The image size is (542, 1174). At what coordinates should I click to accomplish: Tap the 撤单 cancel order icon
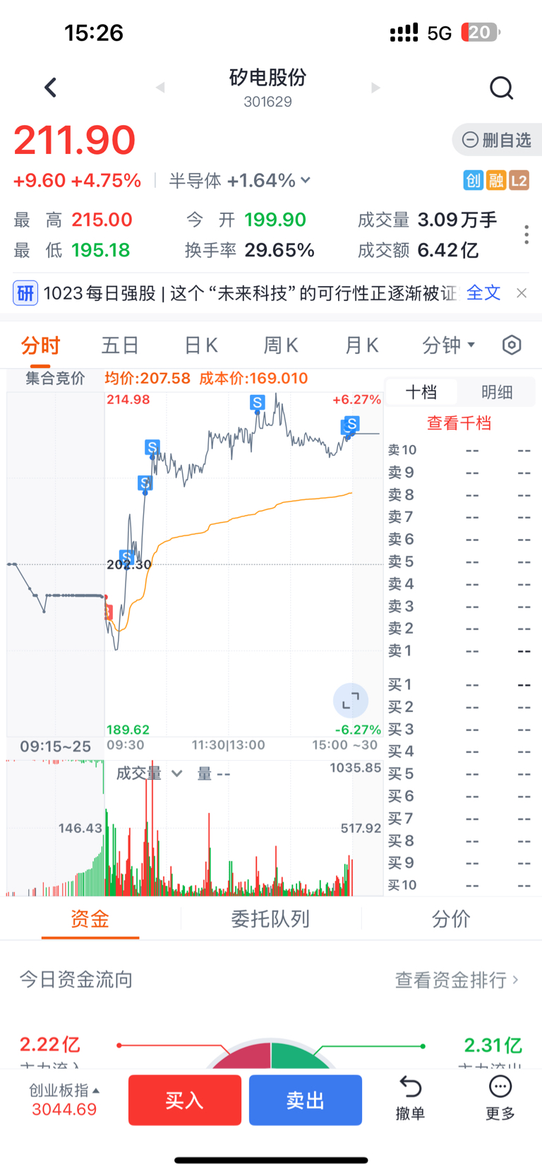pyautogui.click(x=410, y=1098)
